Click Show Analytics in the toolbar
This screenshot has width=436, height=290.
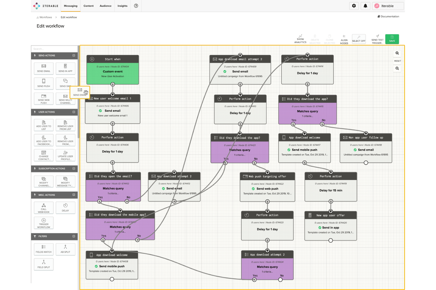point(300,39)
